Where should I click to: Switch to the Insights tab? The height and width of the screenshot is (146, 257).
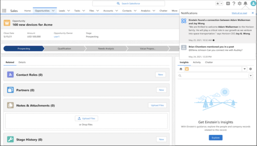(184, 62)
